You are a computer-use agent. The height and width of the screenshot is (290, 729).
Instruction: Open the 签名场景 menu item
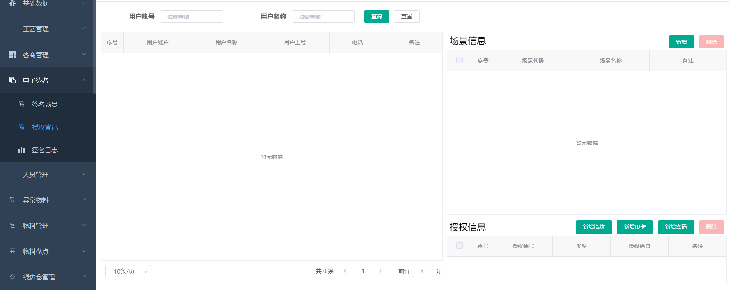(48, 104)
